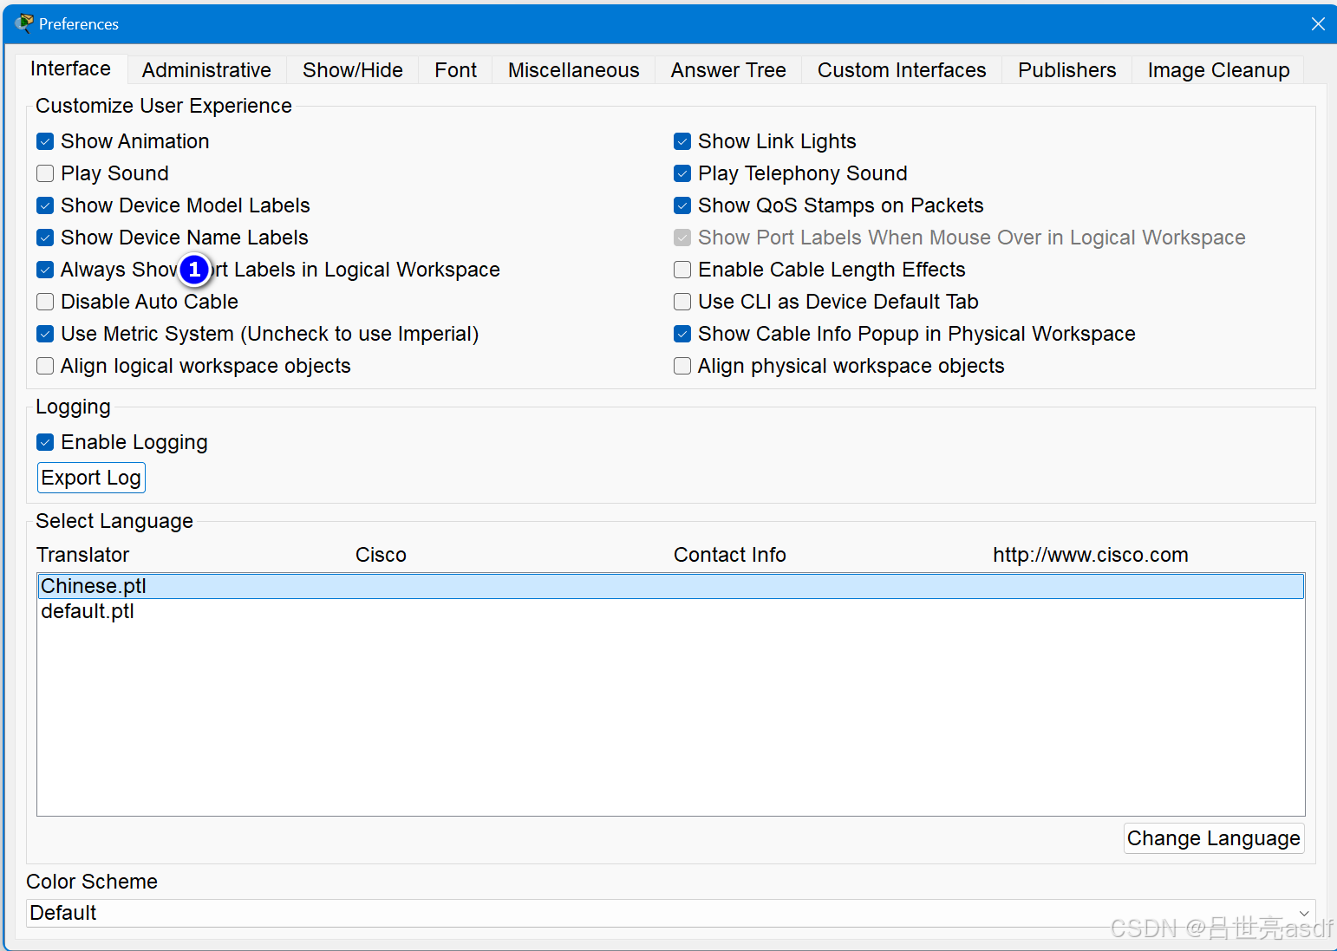This screenshot has height=951, width=1337.
Task: Check Disable Auto Cable option
Action: coord(45,302)
